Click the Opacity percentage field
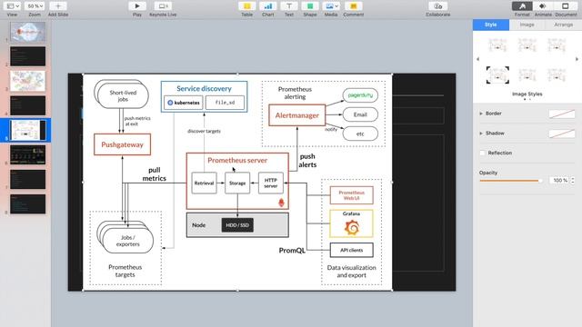582x327 pixels. click(559, 180)
